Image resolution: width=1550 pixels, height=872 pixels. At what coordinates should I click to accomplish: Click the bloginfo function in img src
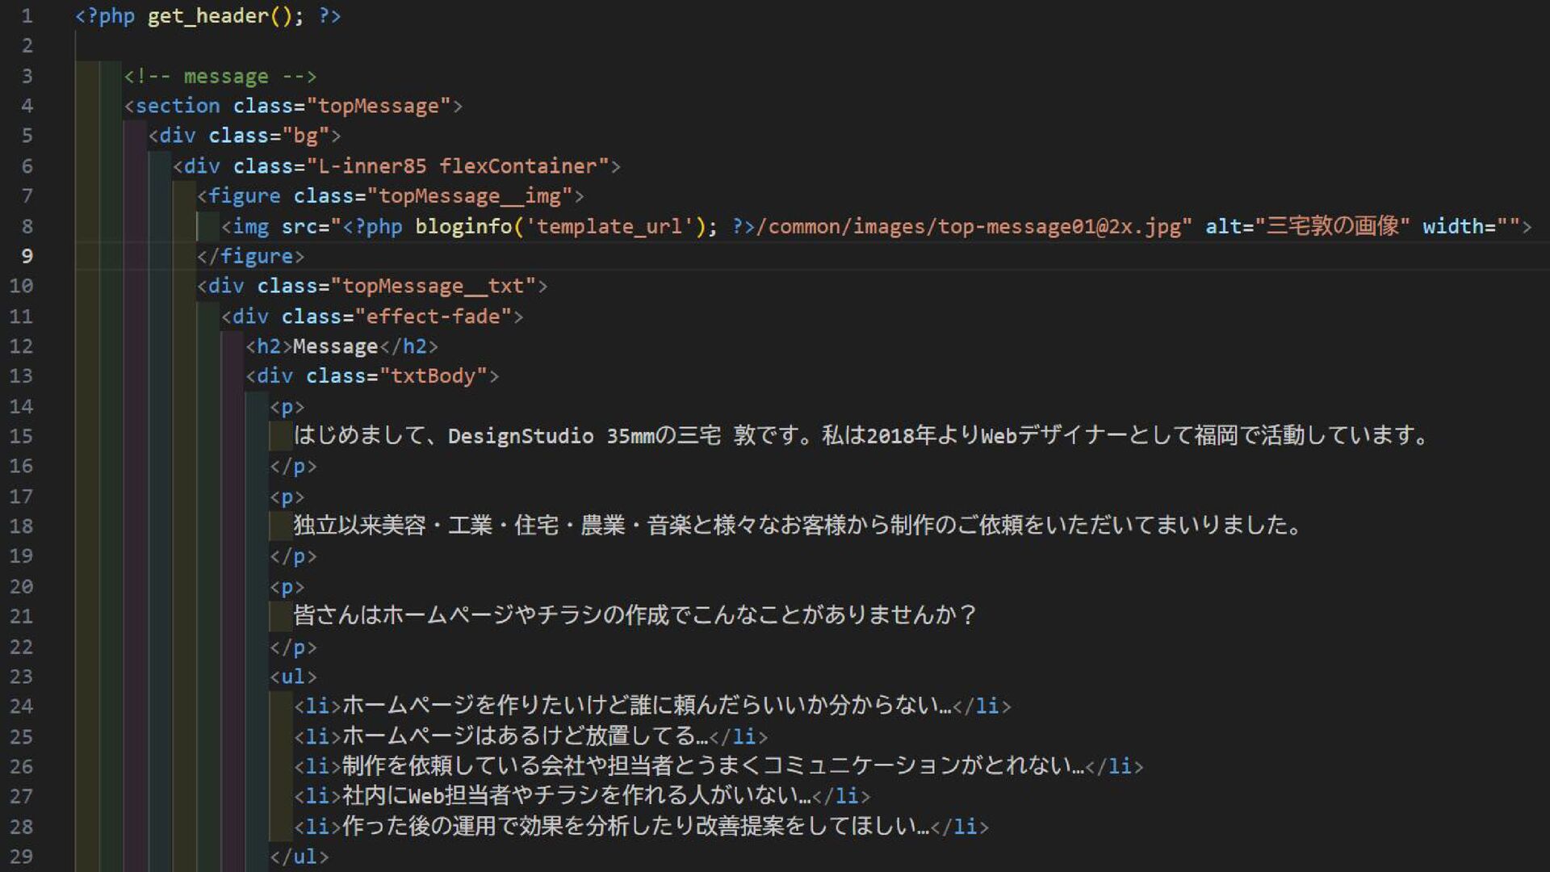pos(463,226)
